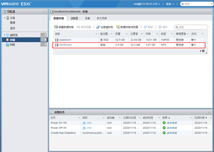The height and width of the screenshot is (152, 214).
Task: Click the Virtual Machines count badge 2
Action: pyautogui.click(x=44, y=35)
